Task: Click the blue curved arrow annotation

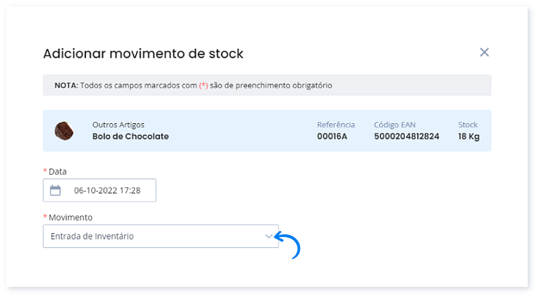Action: tap(291, 244)
